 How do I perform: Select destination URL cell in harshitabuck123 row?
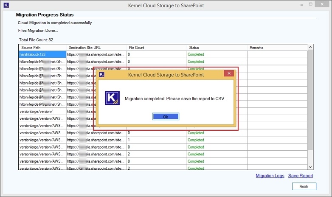96,54
